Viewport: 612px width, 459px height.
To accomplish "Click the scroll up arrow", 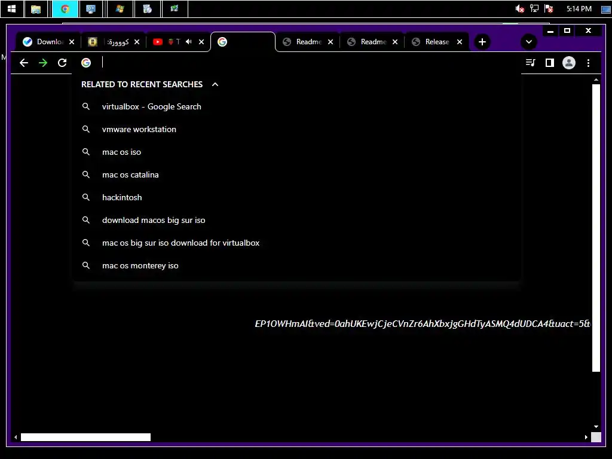I will tap(596, 79).
